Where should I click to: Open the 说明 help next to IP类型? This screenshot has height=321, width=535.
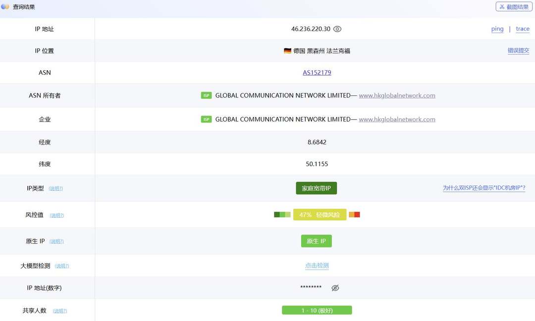[x=56, y=188]
